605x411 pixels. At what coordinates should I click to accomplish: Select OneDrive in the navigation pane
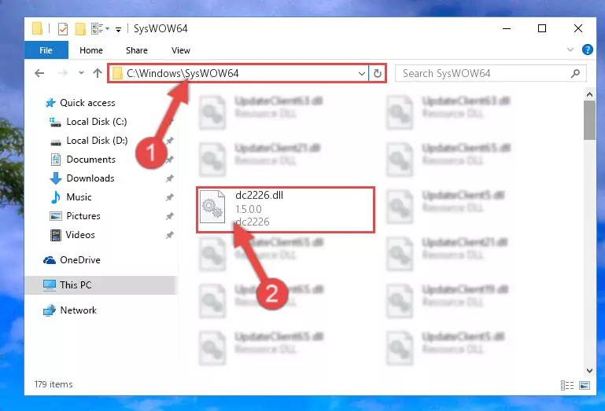80,260
